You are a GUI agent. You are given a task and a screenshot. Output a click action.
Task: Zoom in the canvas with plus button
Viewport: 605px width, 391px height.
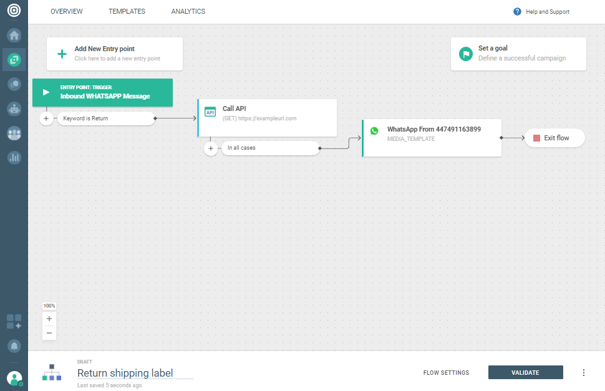[x=49, y=319]
